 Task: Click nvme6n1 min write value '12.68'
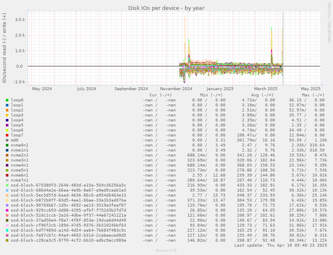click(x=219, y=175)
